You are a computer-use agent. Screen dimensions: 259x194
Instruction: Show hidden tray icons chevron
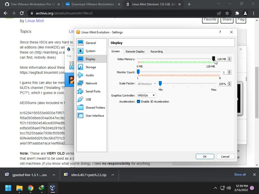click(x=215, y=188)
